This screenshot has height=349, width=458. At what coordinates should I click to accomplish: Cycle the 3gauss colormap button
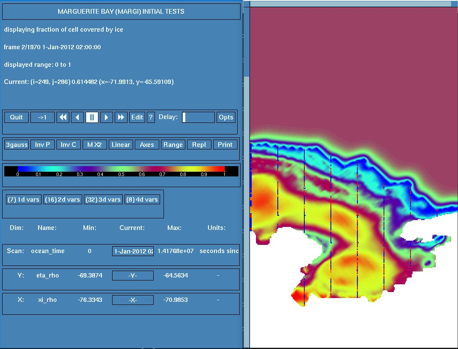click(x=16, y=145)
